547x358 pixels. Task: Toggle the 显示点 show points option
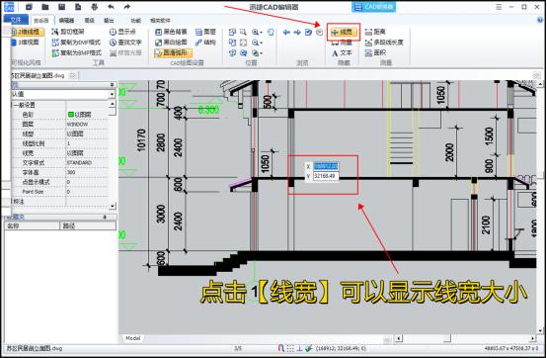click(122, 32)
